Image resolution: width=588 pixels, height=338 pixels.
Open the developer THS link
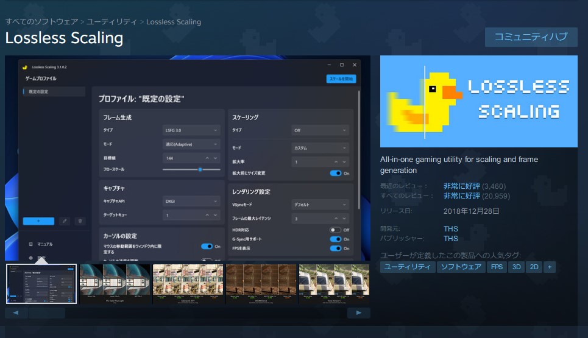point(451,228)
